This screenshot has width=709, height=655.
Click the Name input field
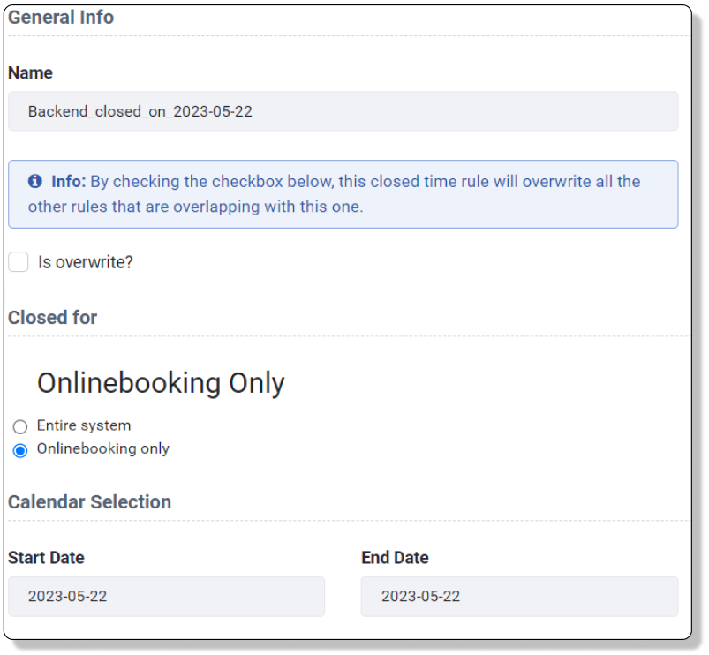coord(343,112)
